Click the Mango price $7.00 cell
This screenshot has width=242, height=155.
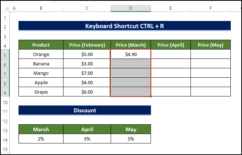coord(87,73)
